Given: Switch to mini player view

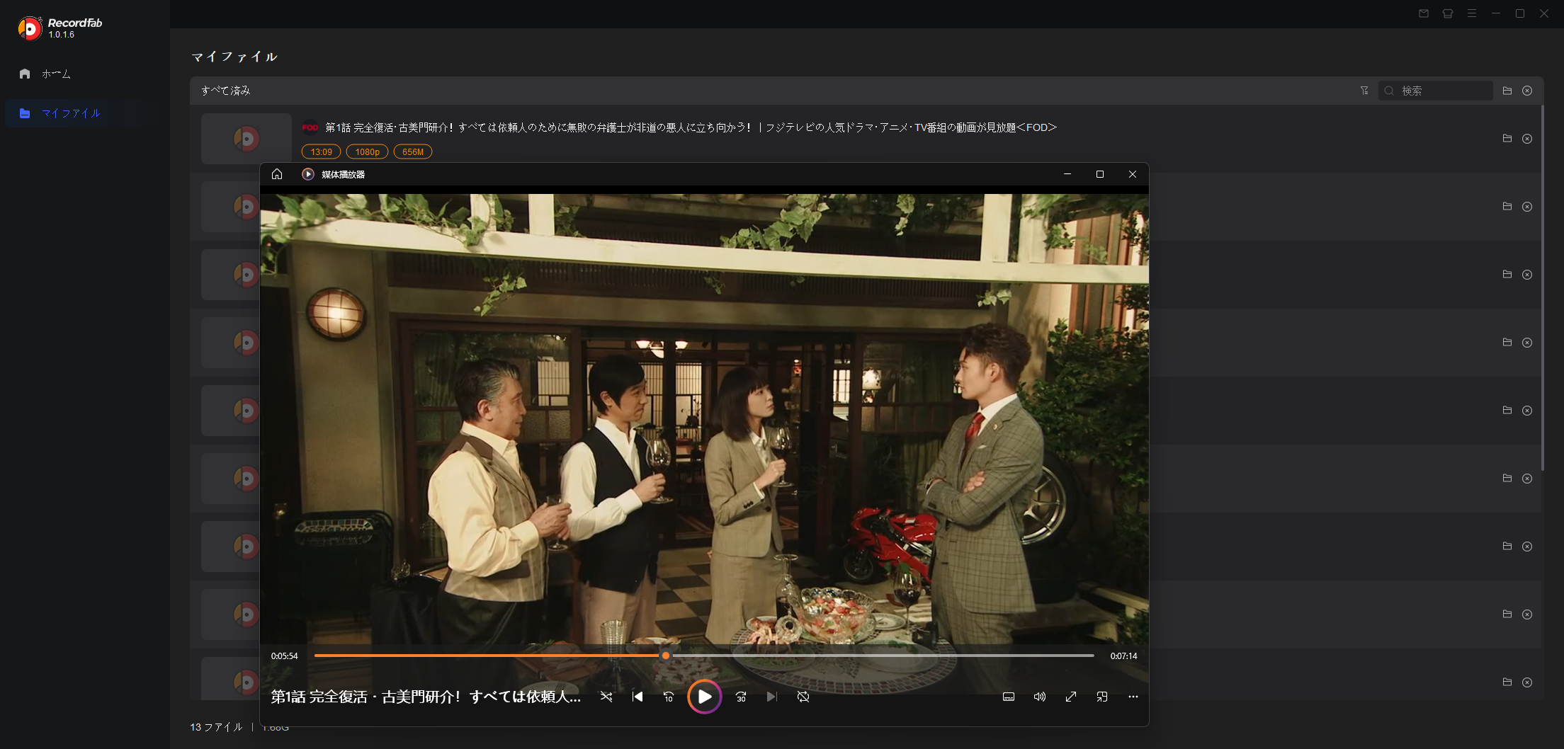Looking at the screenshot, I should [x=1102, y=697].
